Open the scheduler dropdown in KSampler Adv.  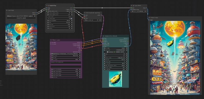115,60
